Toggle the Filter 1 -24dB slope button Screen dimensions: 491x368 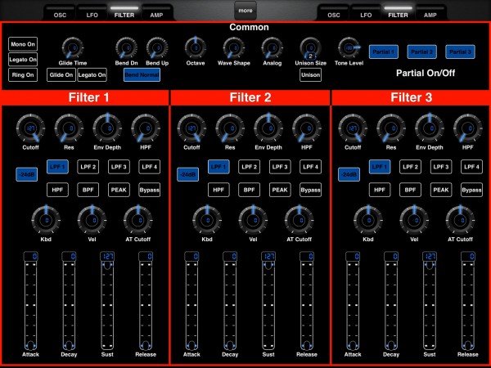point(27,174)
